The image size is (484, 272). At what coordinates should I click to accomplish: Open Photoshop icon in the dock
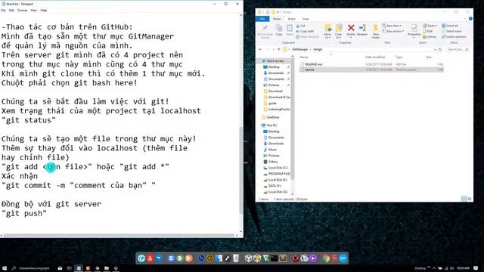coord(201,258)
